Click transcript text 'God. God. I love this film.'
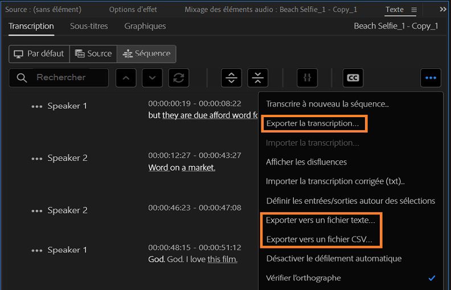 click(192, 259)
